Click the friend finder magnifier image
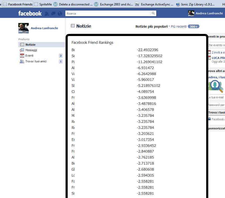225x198 pixels. [x=216, y=86]
